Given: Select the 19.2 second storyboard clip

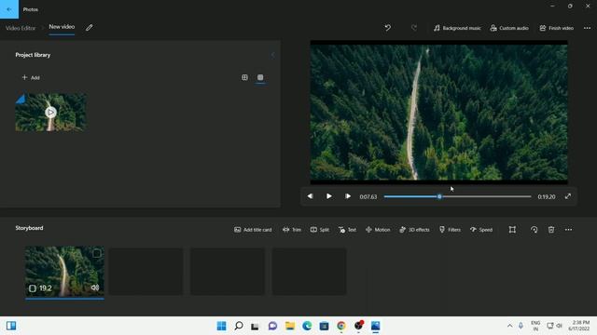Looking at the screenshot, I should coord(64,272).
